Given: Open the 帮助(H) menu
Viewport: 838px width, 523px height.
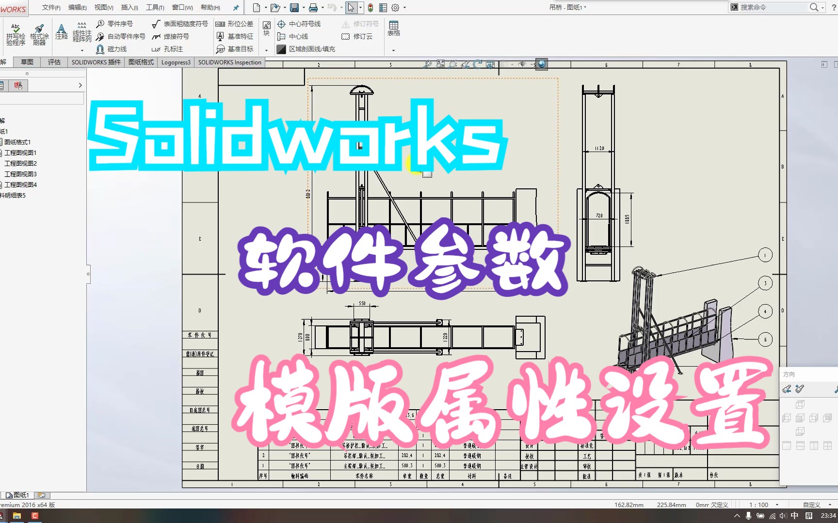Looking at the screenshot, I should [x=210, y=7].
